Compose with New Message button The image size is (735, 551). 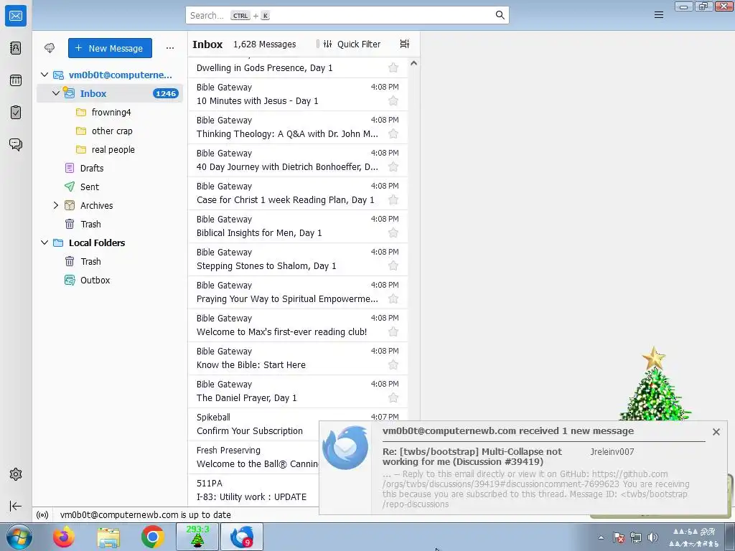point(110,48)
